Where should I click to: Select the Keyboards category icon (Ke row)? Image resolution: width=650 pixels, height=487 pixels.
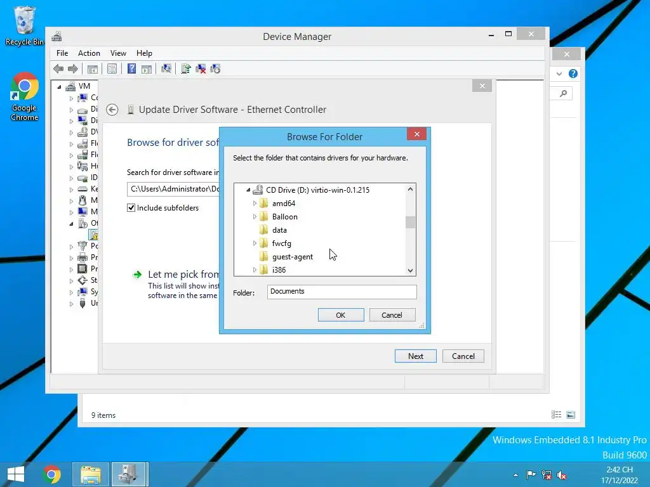point(83,189)
